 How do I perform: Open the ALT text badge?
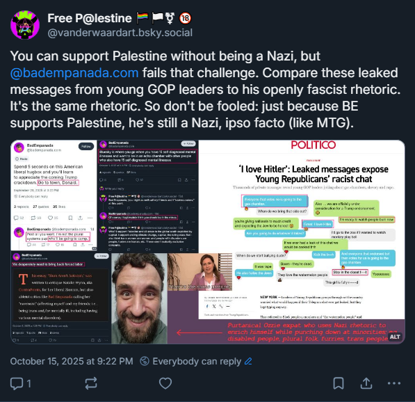pyautogui.click(x=395, y=337)
